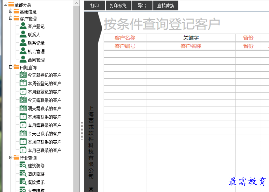Viewport: 269px width, 192px height.
Task: Select the 机会管理 opportunity management icon
Action: (x=22, y=51)
